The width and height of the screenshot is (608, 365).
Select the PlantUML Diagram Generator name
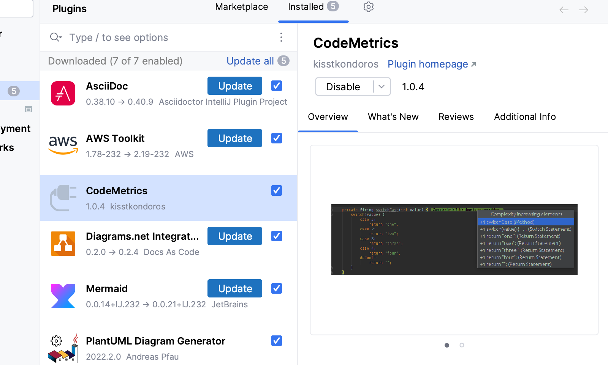pyautogui.click(x=155, y=341)
